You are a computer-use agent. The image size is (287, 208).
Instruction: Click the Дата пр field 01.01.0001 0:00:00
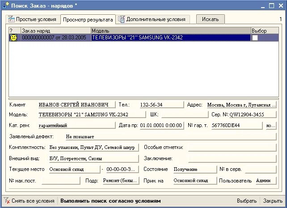[x=162, y=125]
